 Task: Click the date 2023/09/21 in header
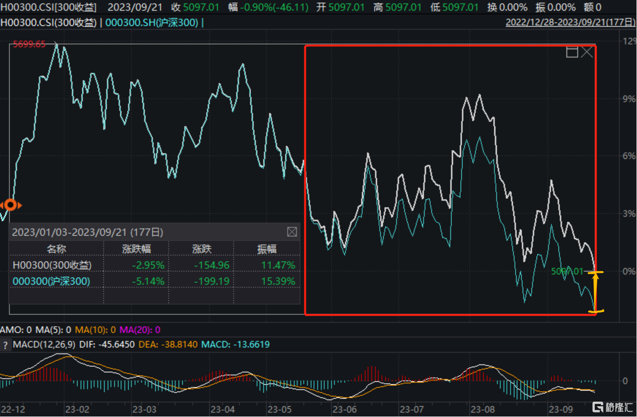136,7
